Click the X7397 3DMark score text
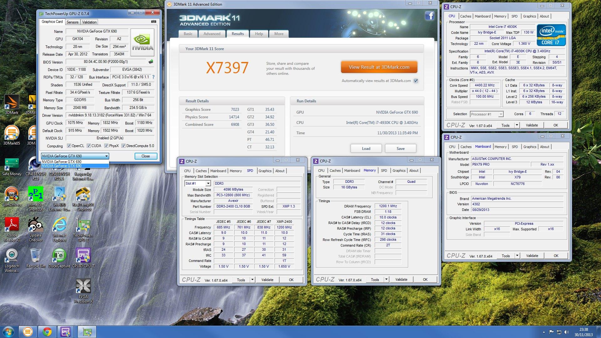This screenshot has height=338, width=601. coord(227,68)
